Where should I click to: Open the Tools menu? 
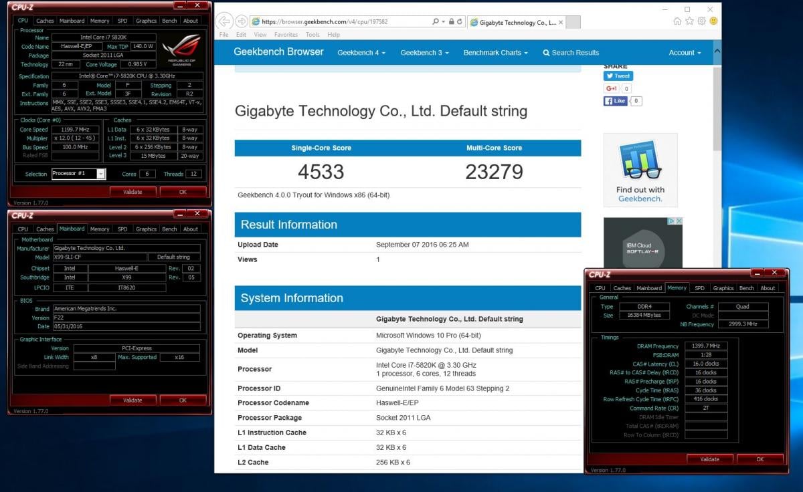313,35
